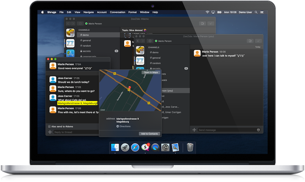Select #demo channel in Marie Person window

click(168, 52)
